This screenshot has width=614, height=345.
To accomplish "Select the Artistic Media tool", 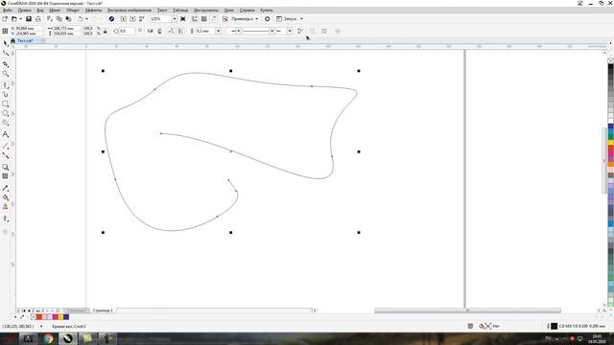I will (x=6, y=94).
